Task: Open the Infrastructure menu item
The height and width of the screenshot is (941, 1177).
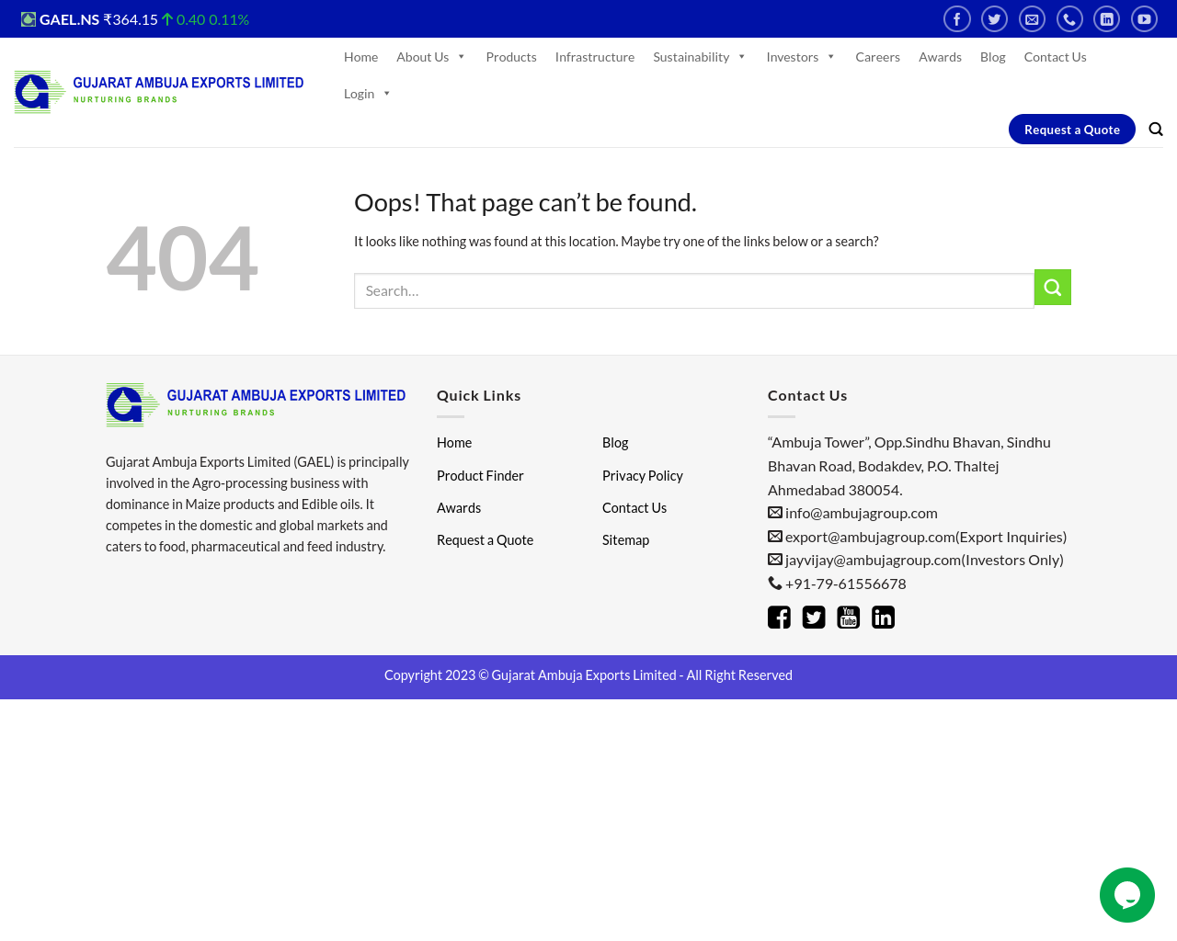Action: click(595, 57)
